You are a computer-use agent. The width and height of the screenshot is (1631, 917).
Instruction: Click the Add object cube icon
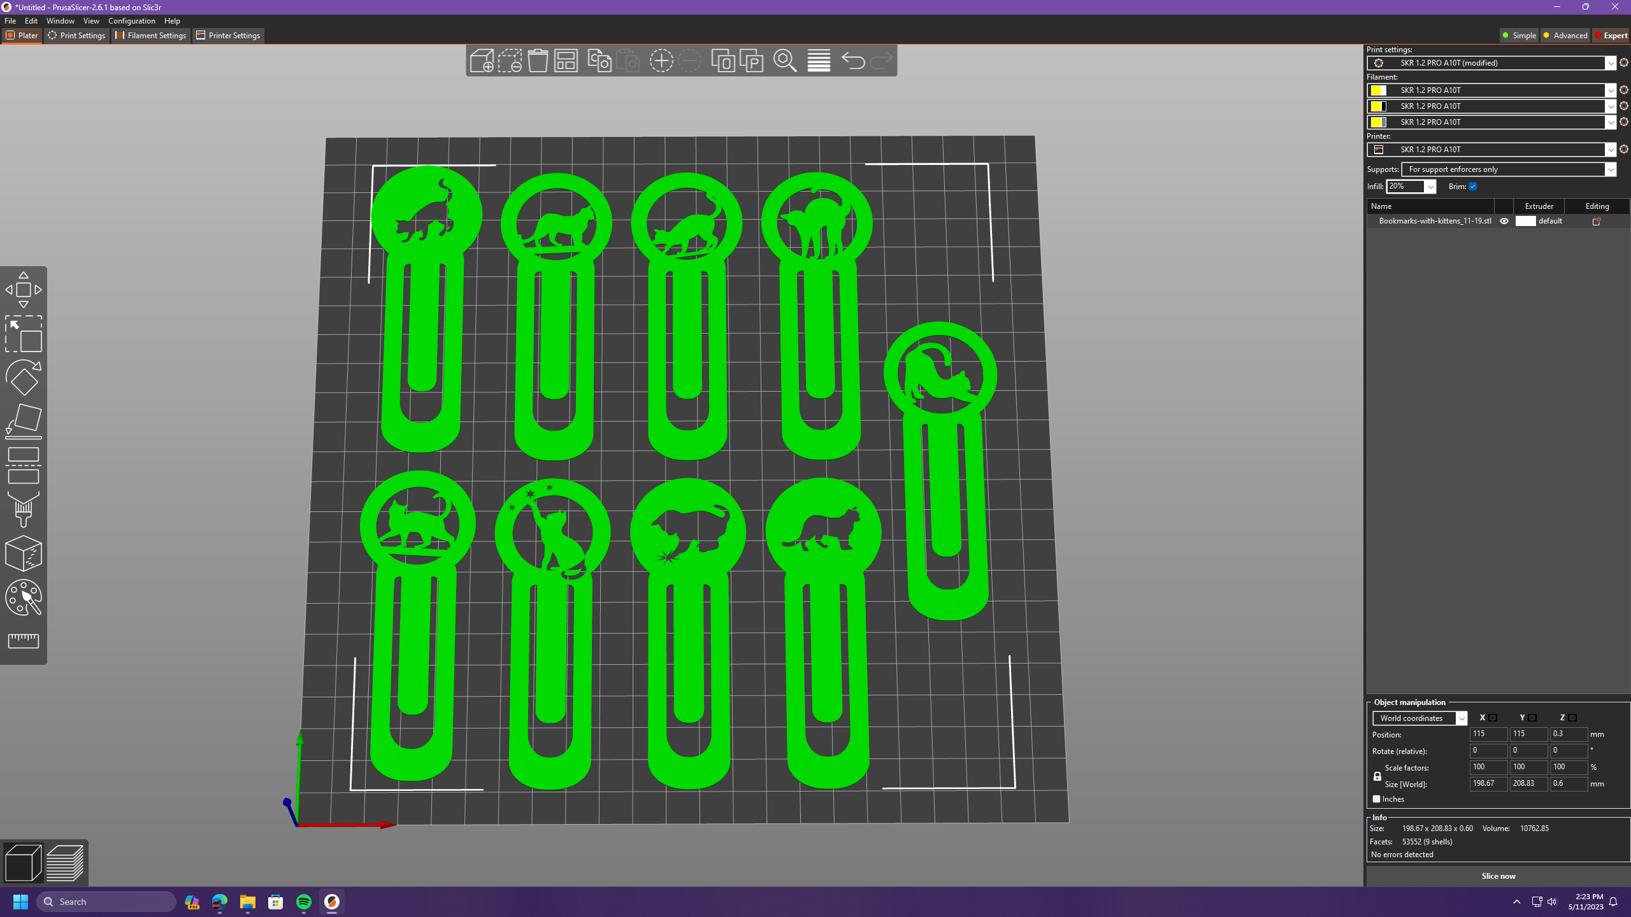pyautogui.click(x=481, y=61)
